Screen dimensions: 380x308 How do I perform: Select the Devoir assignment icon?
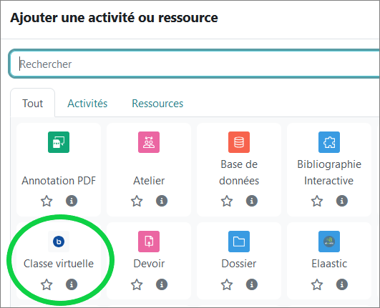pos(149,242)
